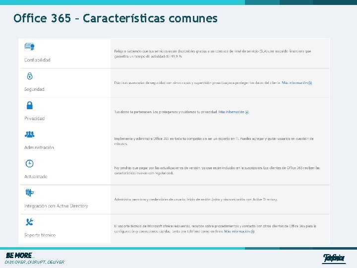Select the Confiabilidad label

pyautogui.click(x=37, y=60)
